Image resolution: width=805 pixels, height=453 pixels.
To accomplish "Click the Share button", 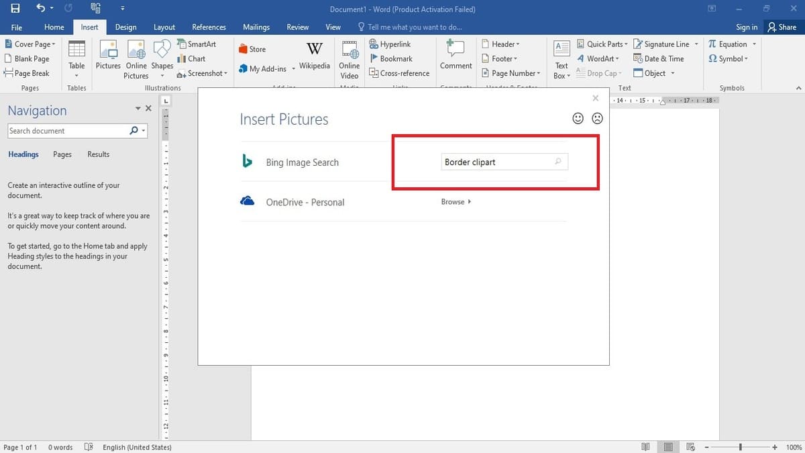I will click(x=782, y=28).
